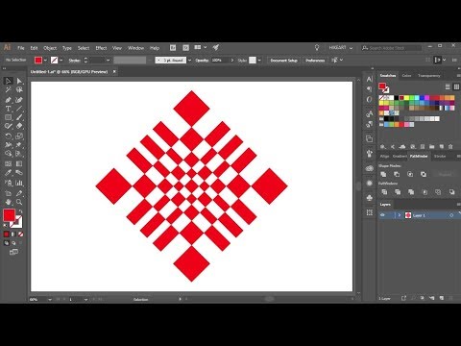Toggle Layer 1 visibility eye
The height and width of the screenshot is (346, 461).
(382, 215)
